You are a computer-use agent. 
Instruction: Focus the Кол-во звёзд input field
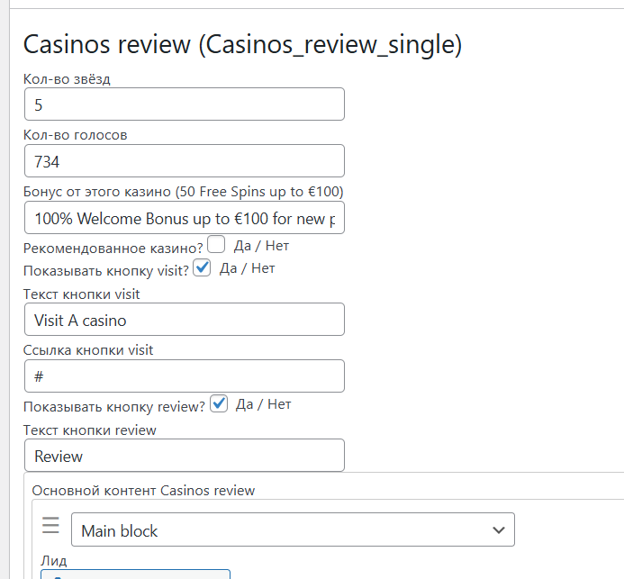click(185, 104)
